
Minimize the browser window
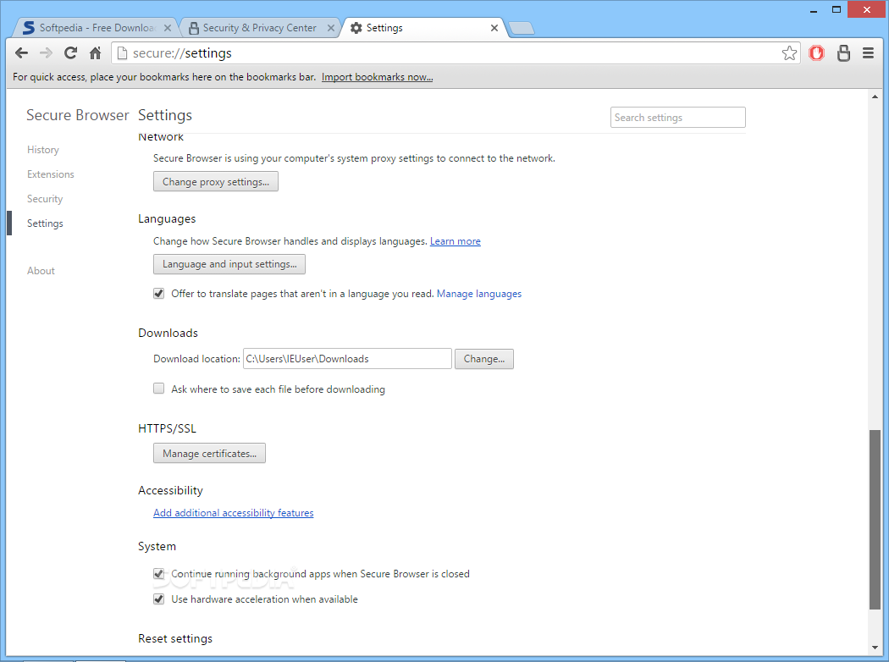(x=814, y=9)
